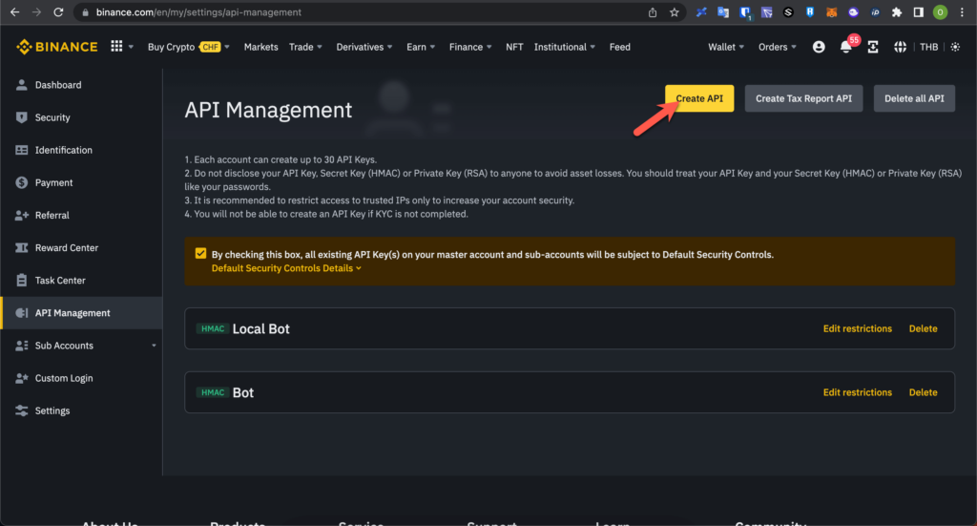Click the share icon in address bar
977x526 pixels.
tap(653, 12)
